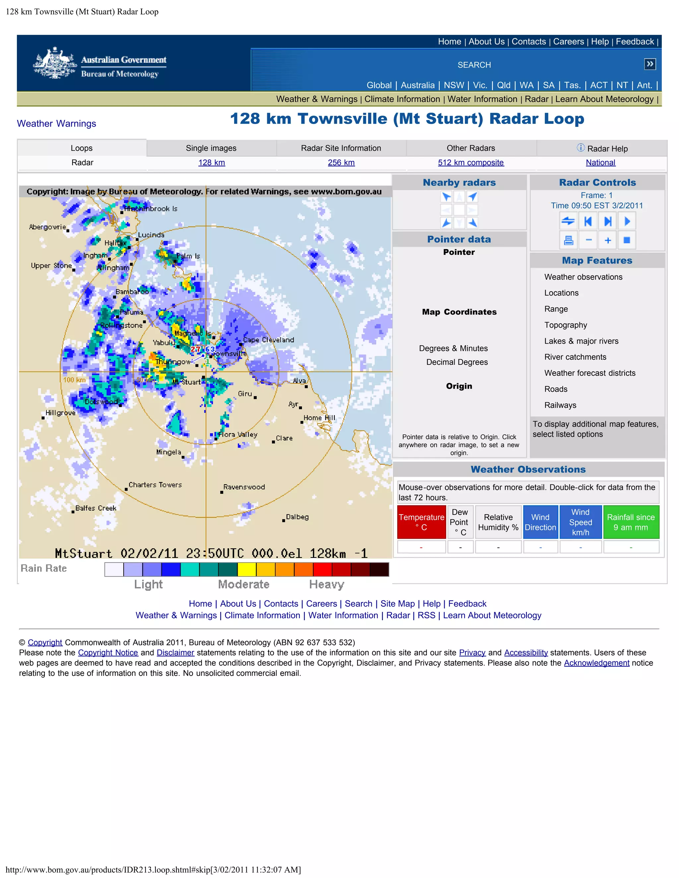Step to next radar frame
The image size is (679, 878).
click(608, 221)
